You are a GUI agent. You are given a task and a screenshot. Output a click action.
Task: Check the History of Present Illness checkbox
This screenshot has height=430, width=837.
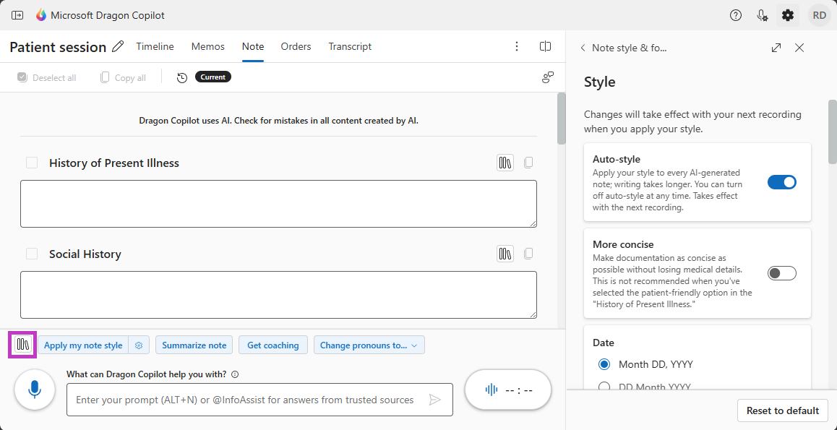click(32, 163)
